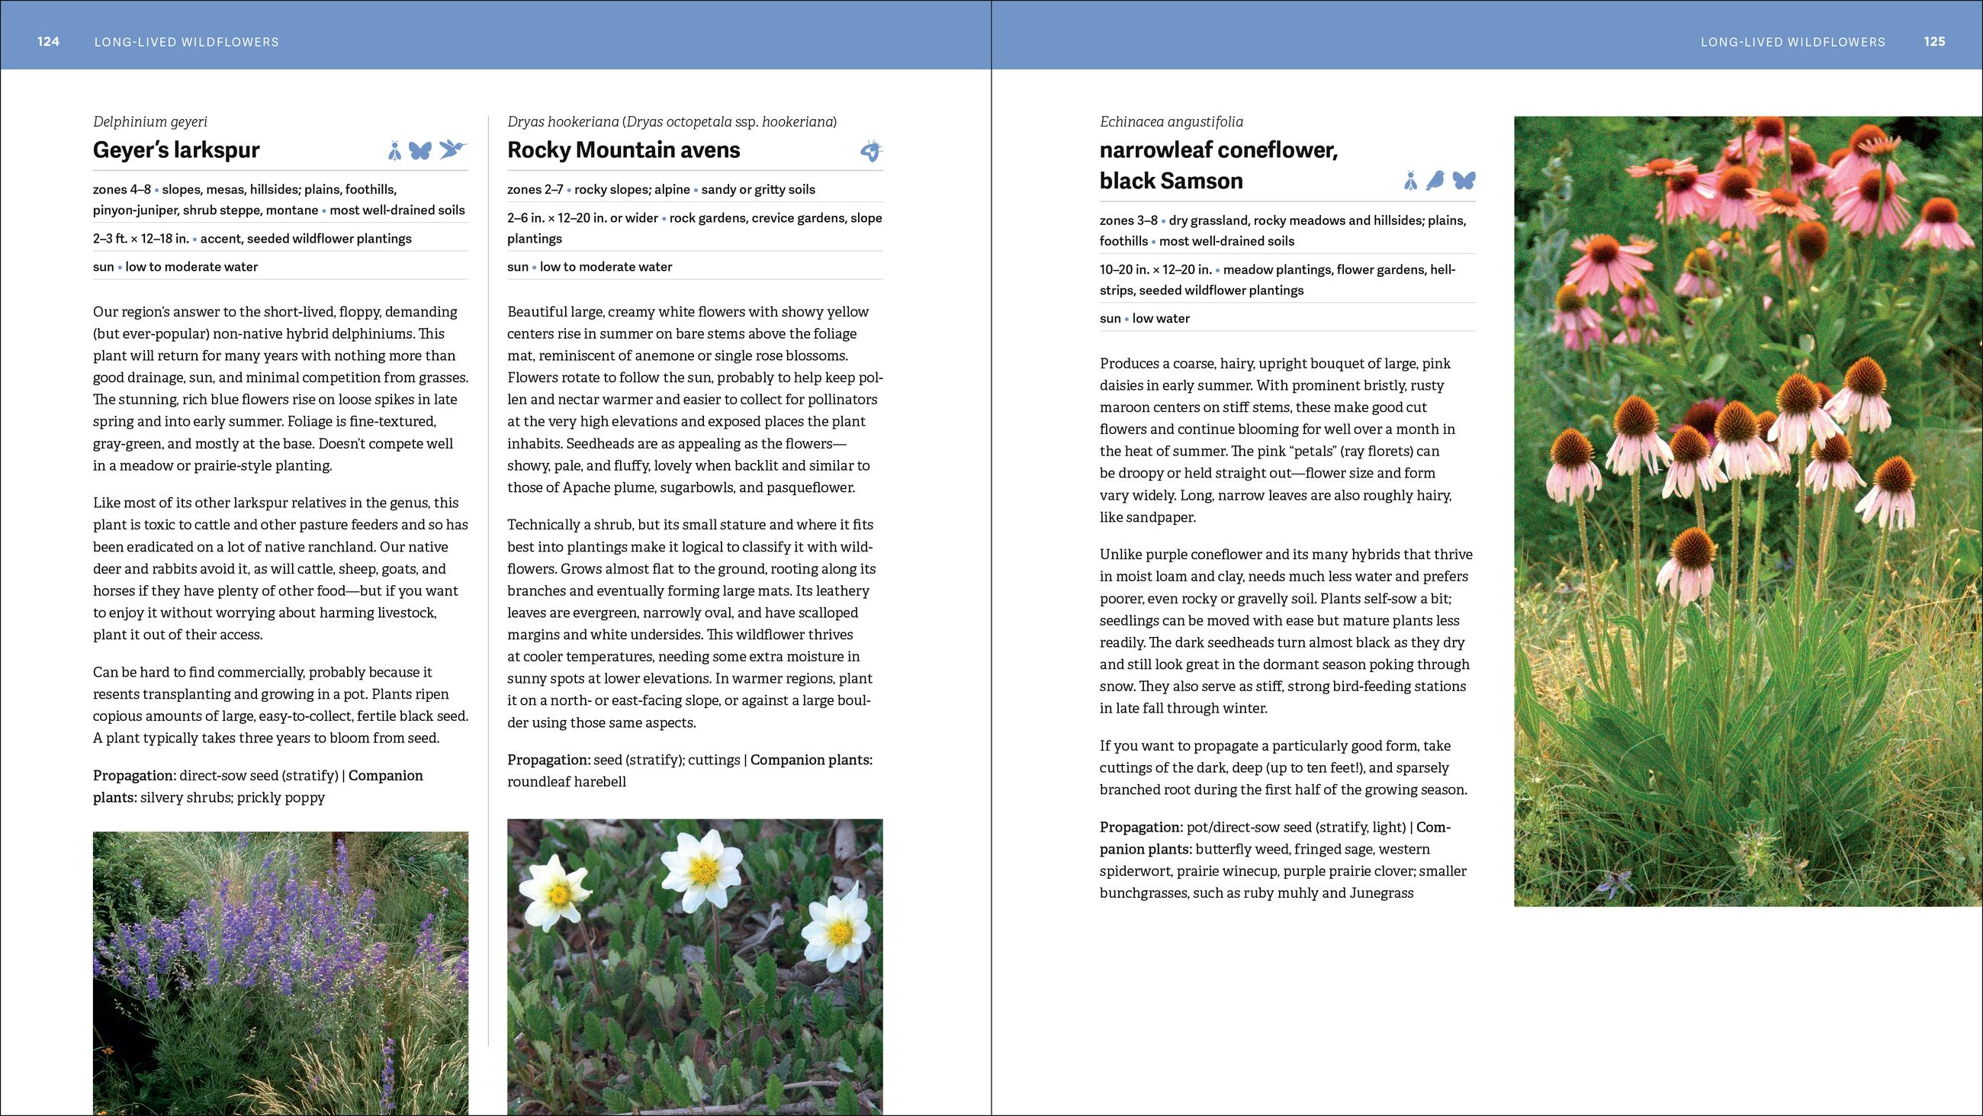Click the bee icon beside narrowleaf coneflower
The image size is (1983, 1116).
pos(1410,181)
